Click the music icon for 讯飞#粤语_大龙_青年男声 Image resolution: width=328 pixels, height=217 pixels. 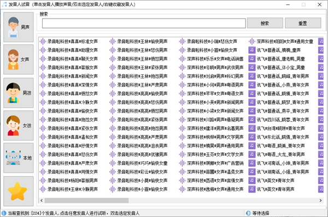click(x=252, y=155)
